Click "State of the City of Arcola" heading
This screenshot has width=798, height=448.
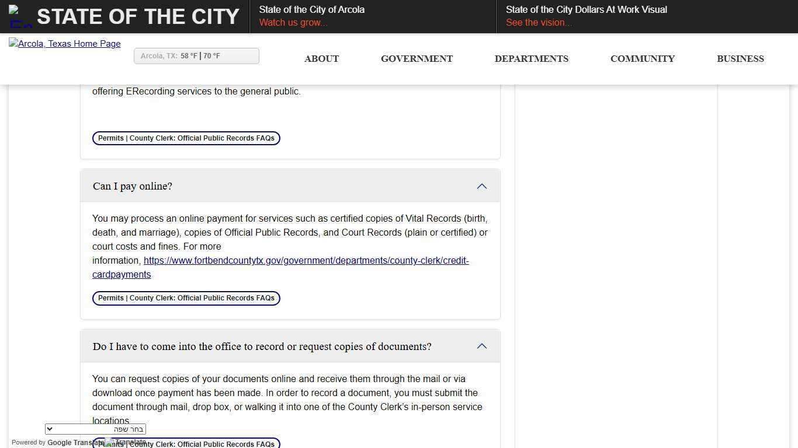point(312,9)
